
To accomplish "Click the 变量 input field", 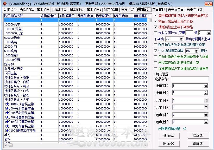I will pos(190,33).
